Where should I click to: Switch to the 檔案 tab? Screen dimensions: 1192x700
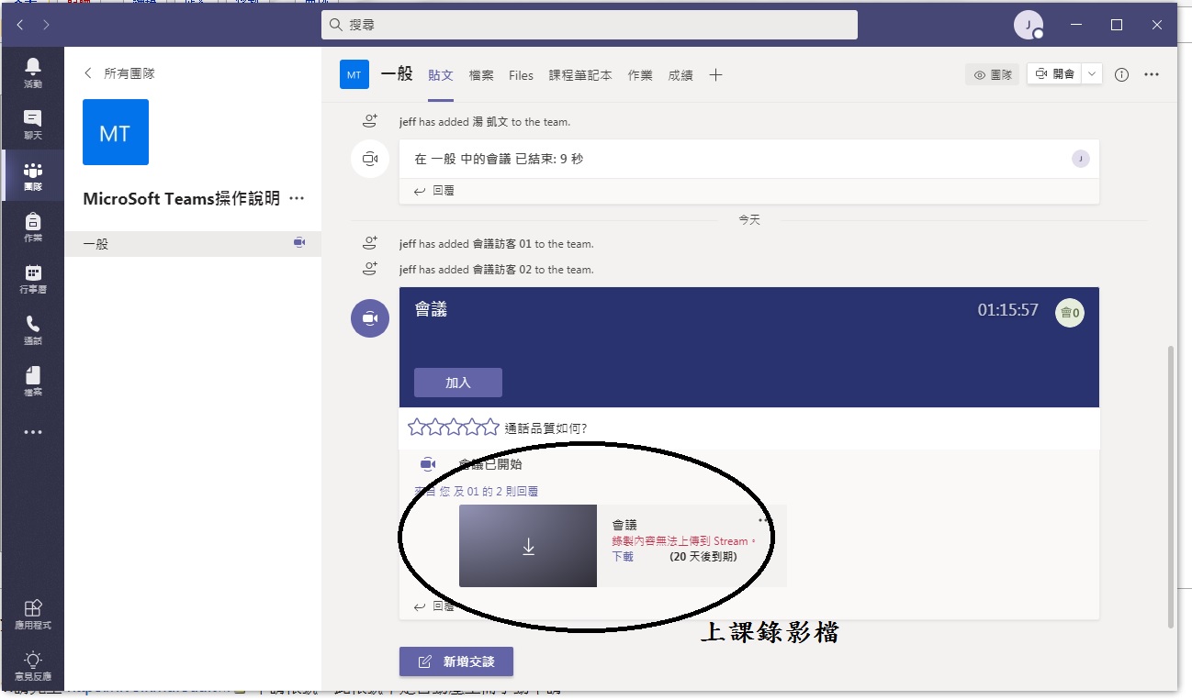pos(481,75)
